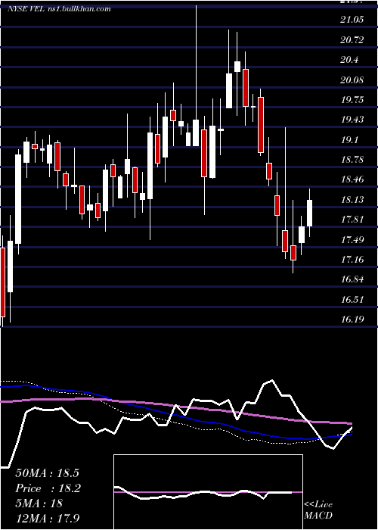Viewport: 378px width, 530px height.
Task: Click the 12MA : 17.9 readout
Action: click(47, 518)
